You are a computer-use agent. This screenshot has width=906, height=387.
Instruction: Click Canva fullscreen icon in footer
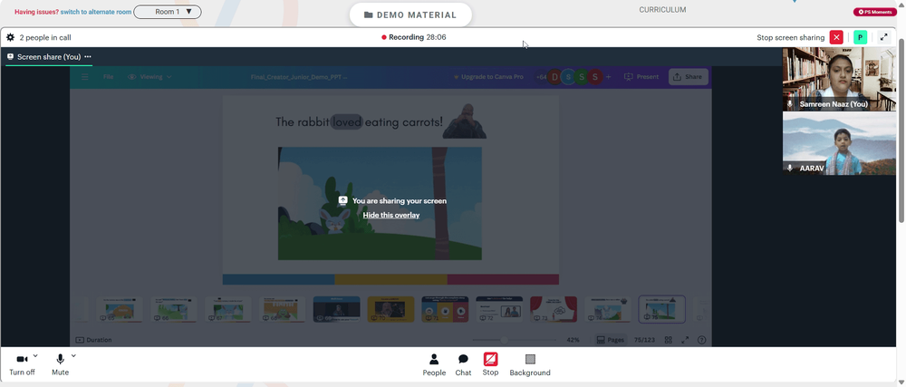click(685, 340)
